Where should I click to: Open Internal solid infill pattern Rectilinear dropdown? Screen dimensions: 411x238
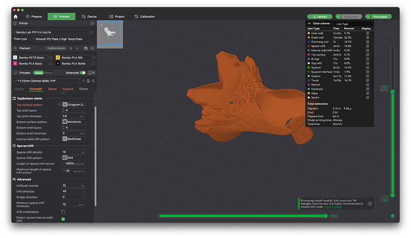click(x=74, y=139)
